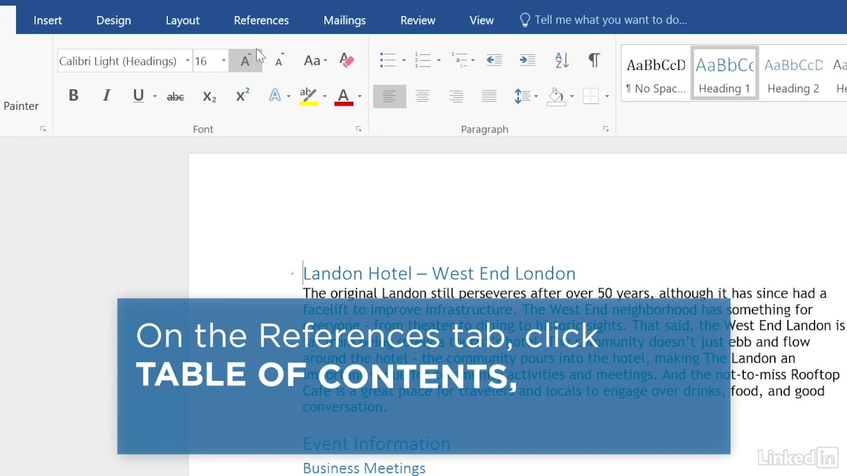Image resolution: width=847 pixels, height=476 pixels.
Task: Center the paragraph text
Action: click(422, 97)
